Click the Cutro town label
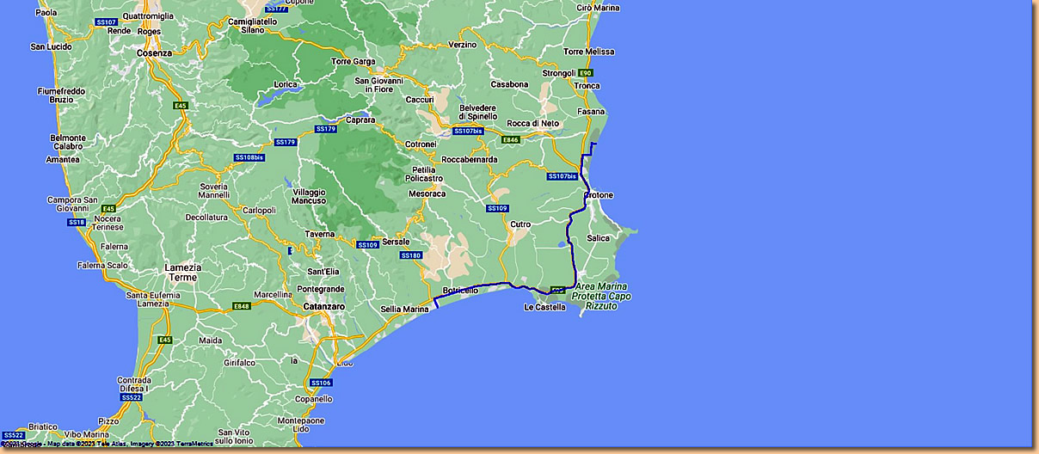Viewport: 1039px width, 454px height. 520,224
